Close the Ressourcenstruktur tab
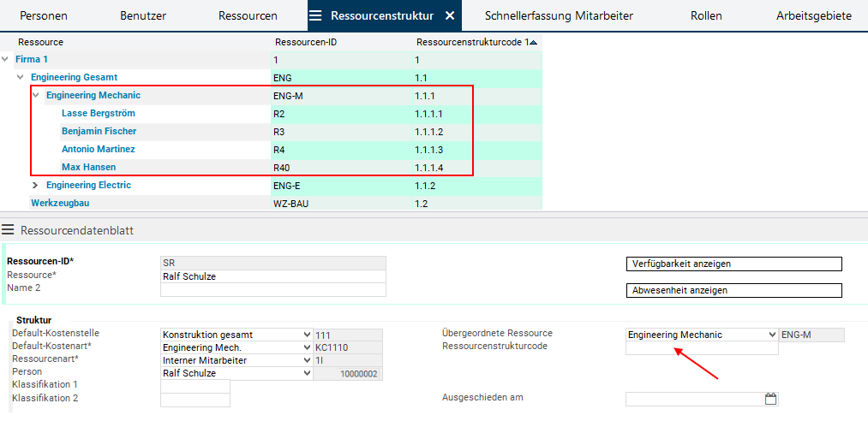868x421 pixels. click(x=450, y=16)
